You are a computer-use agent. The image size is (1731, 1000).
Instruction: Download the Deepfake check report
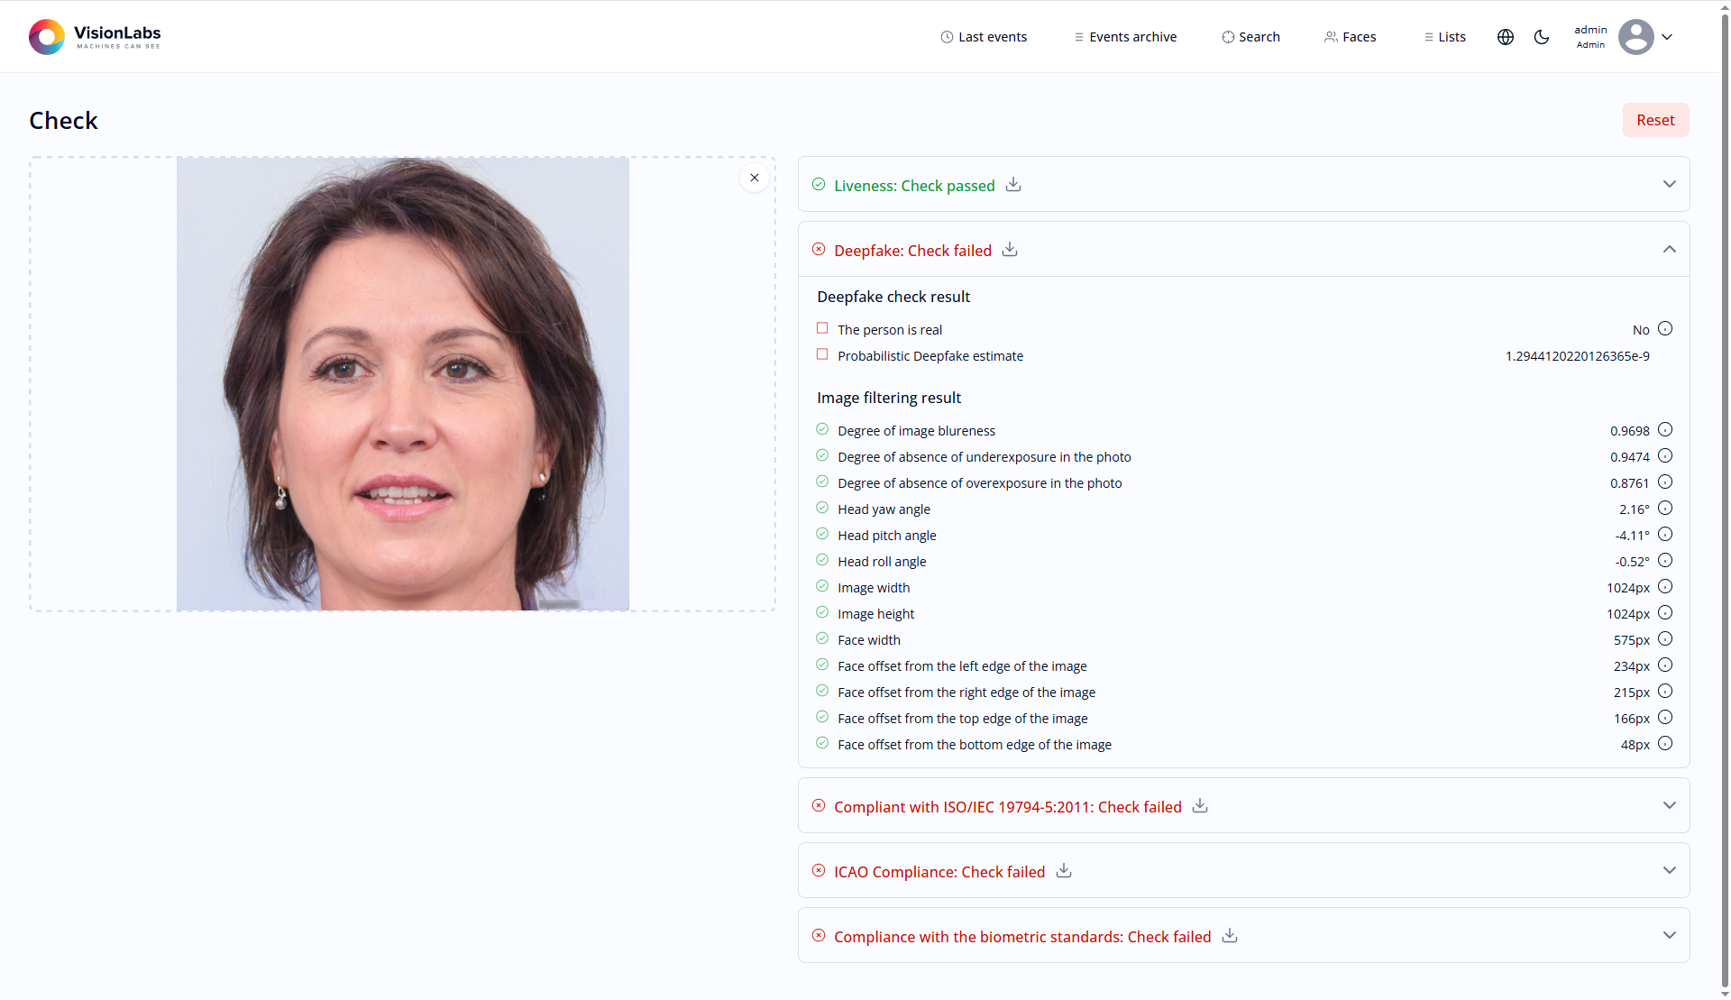[1010, 250]
